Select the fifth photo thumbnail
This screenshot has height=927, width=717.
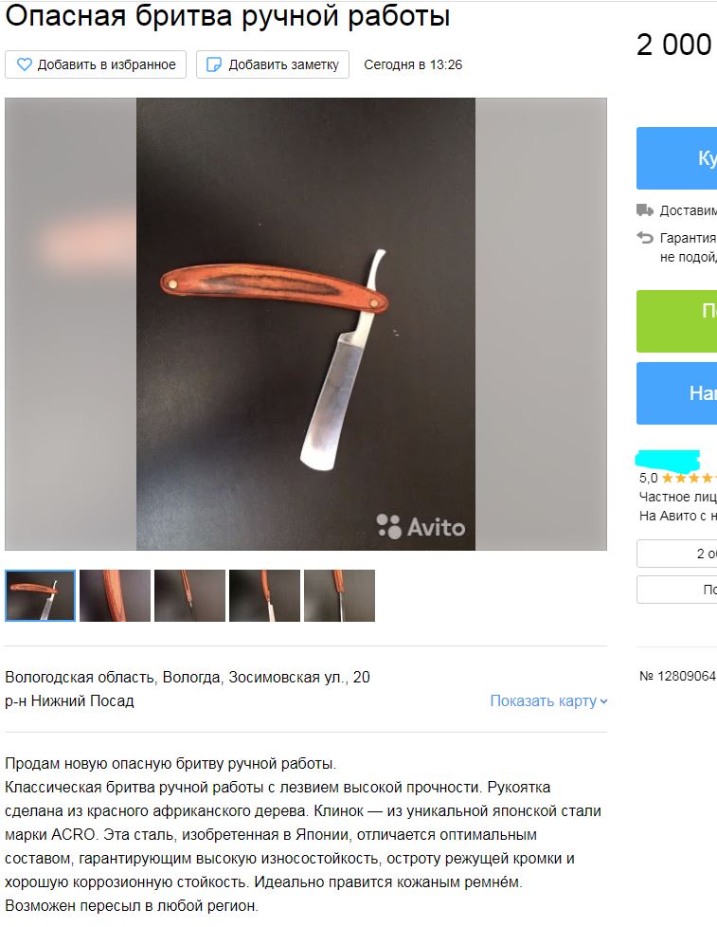tap(340, 595)
